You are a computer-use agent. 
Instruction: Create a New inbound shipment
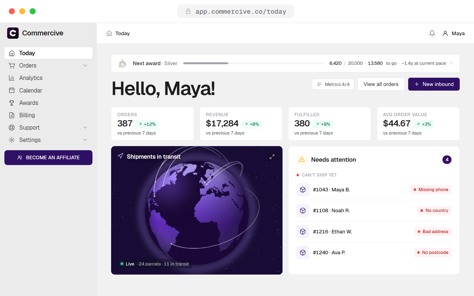(434, 84)
